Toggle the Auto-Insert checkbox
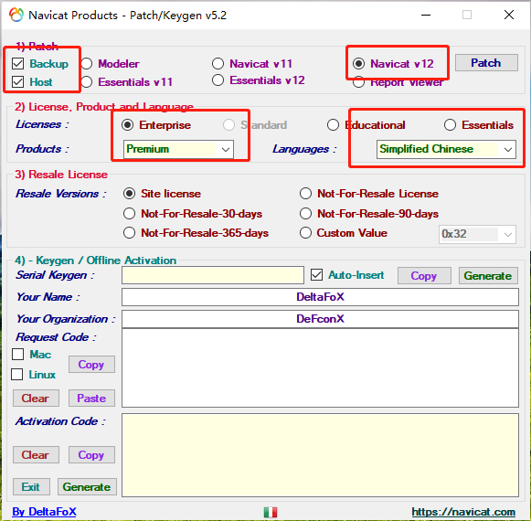531x521 pixels. click(x=316, y=275)
